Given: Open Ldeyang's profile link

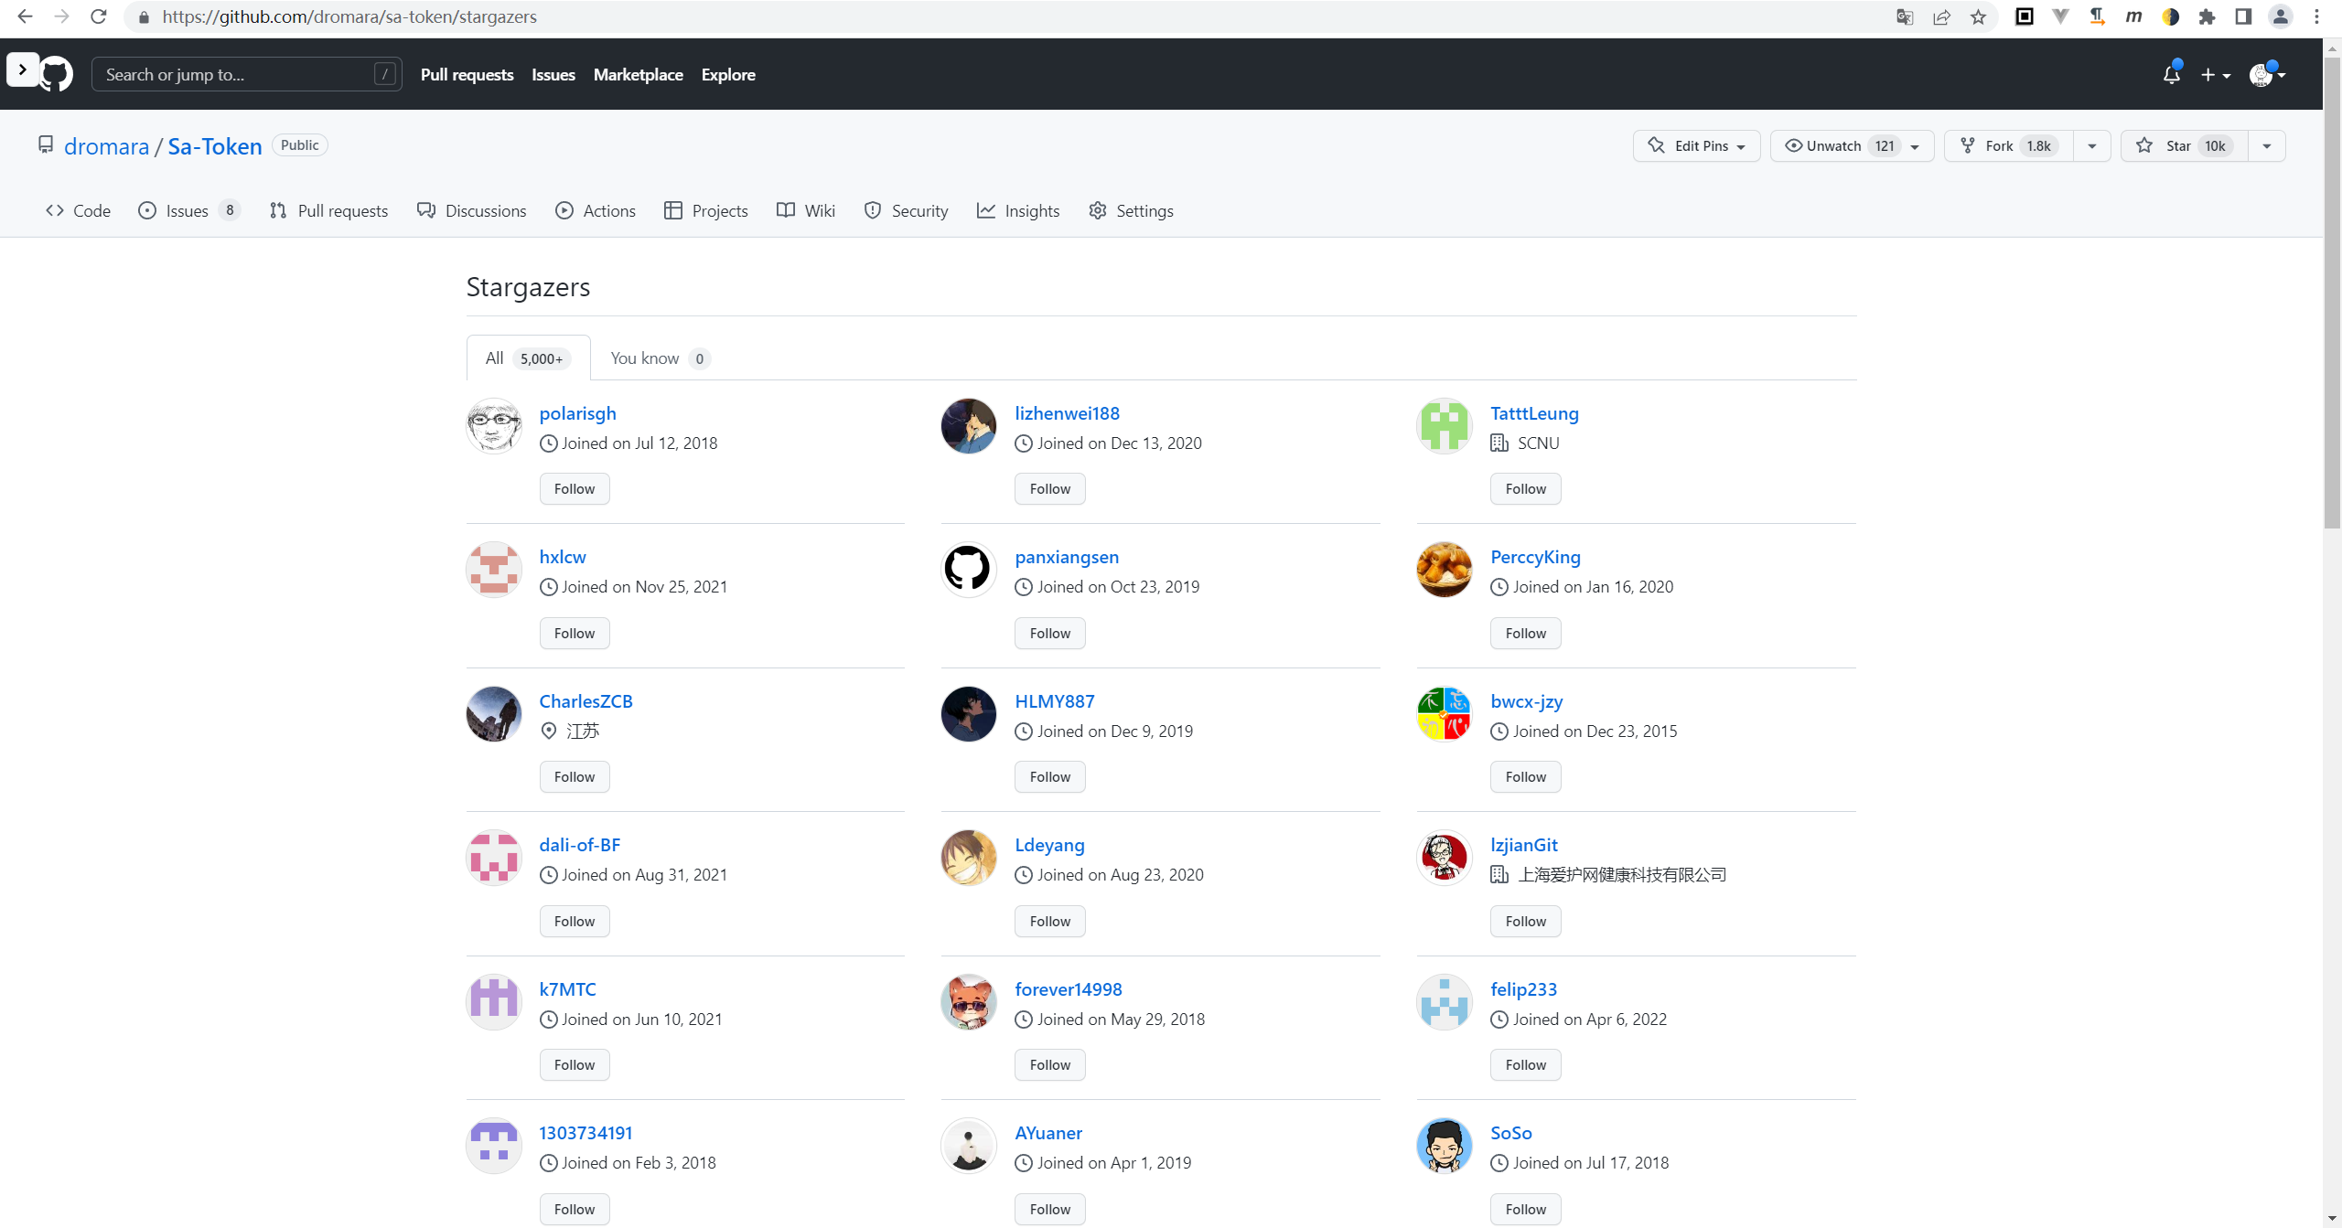Looking at the screenshot, I should click(x=1050, y=845).
